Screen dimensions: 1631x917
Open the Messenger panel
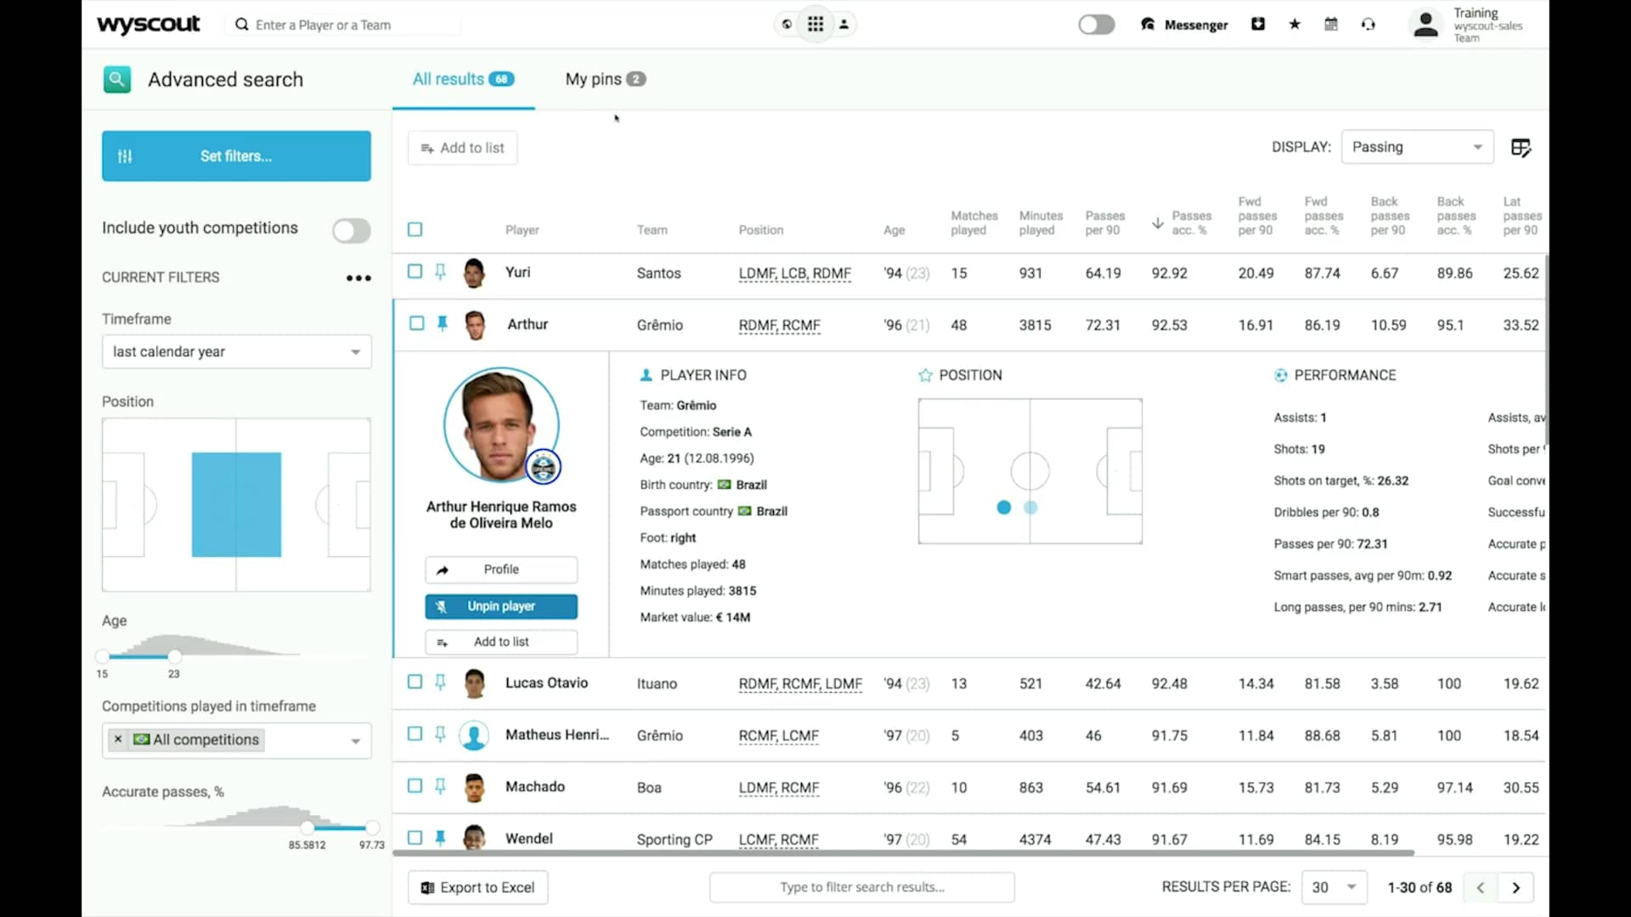pos(1184,25)
